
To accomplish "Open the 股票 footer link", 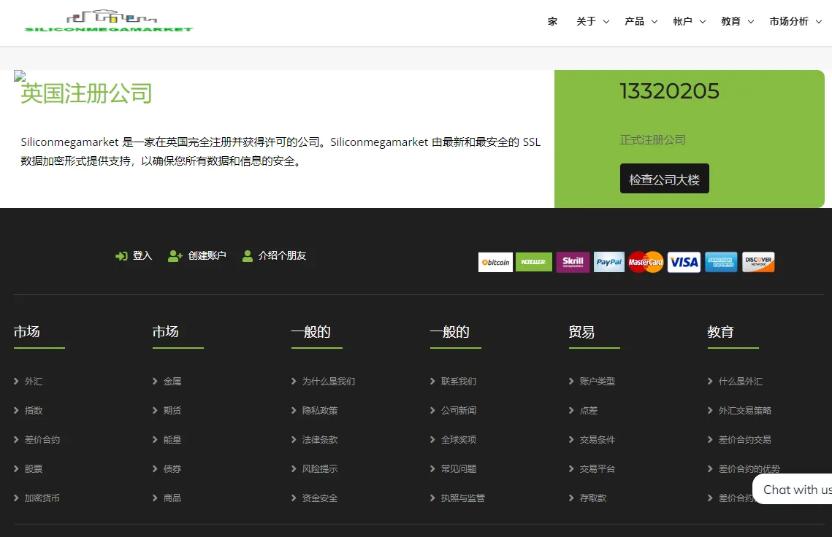I will coord(34,468).
